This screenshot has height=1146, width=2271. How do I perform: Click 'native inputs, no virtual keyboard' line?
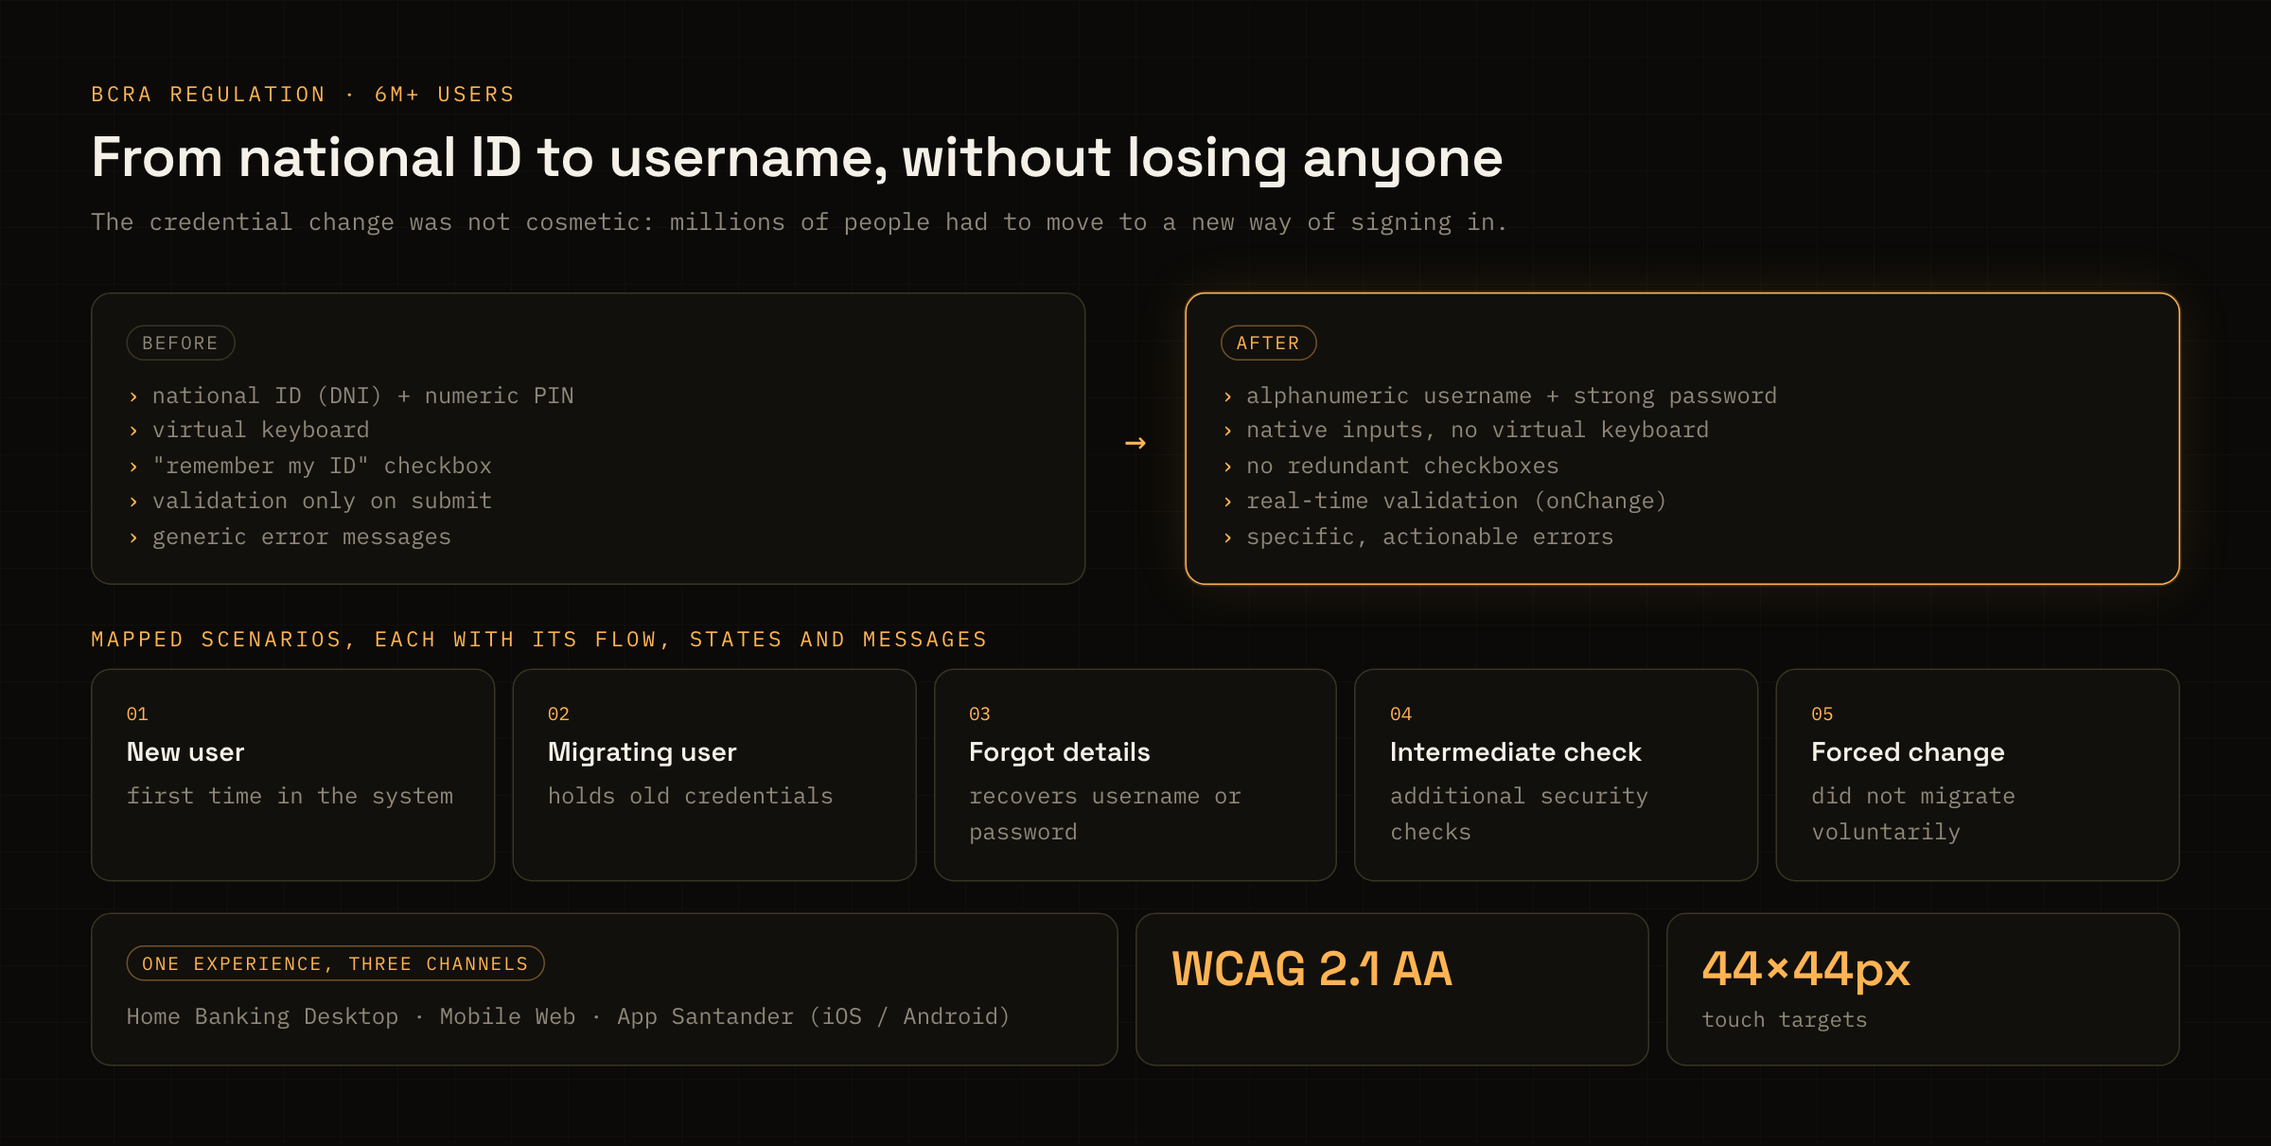click(1477, 431)
